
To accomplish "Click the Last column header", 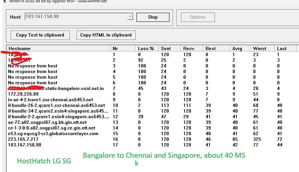I will (x=286, y=48).
